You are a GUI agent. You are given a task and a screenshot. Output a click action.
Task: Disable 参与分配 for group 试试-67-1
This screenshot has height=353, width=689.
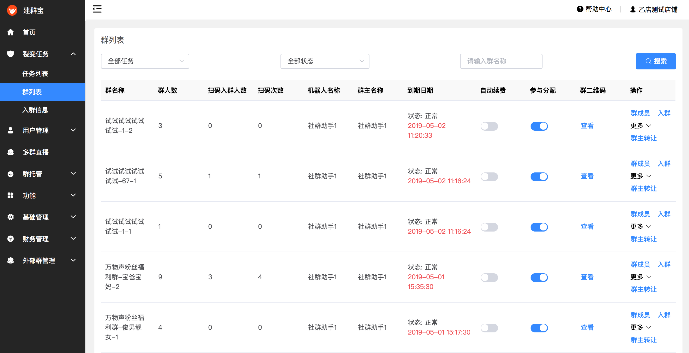tap(539, 176)
